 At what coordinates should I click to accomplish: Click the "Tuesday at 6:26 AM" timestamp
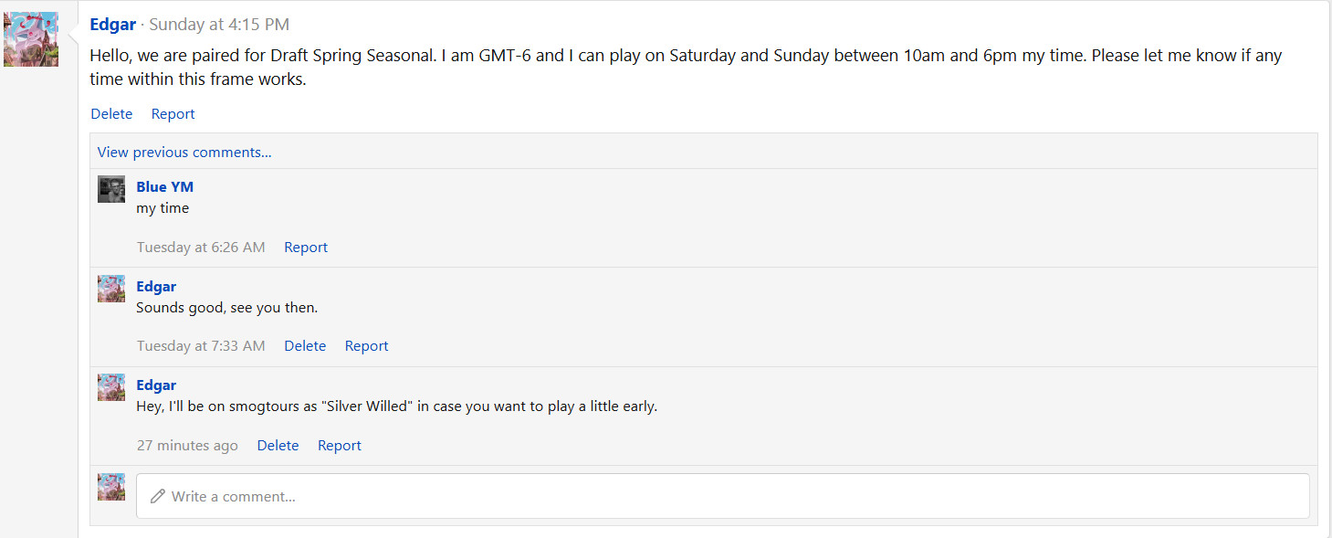point(201,248)
